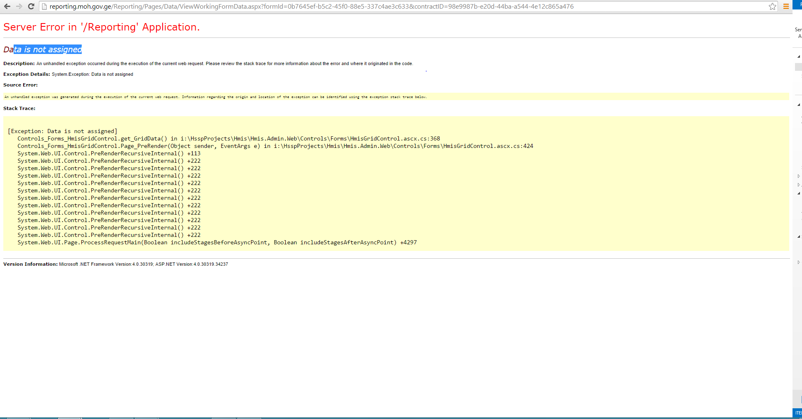Click the page info icon beside the URL
Screen dimensions: 802x419
(44, 6)
